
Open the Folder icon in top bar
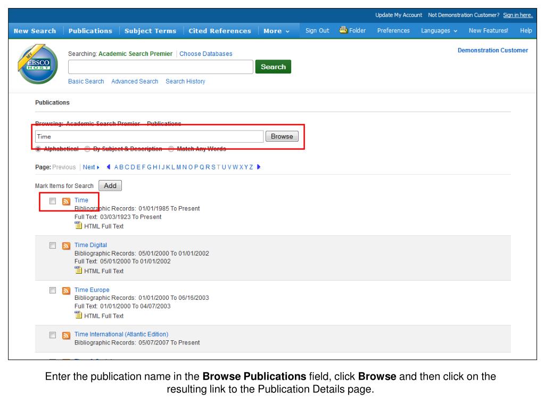click(x=343, y=30)
